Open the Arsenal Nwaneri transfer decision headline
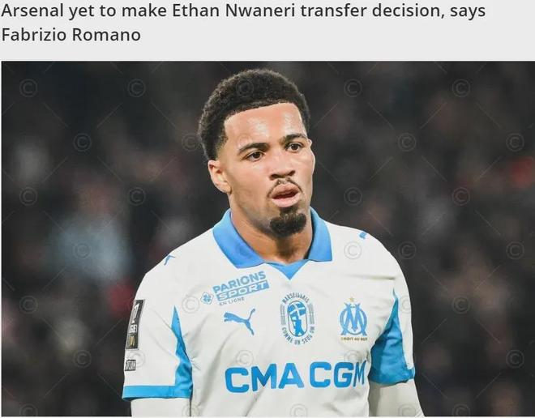This screenshot has height=418, width=535. coord(243,23)
